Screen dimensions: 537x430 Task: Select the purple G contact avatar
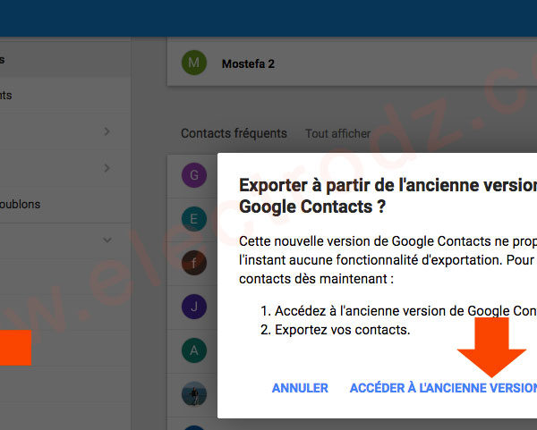coord(194,175)
